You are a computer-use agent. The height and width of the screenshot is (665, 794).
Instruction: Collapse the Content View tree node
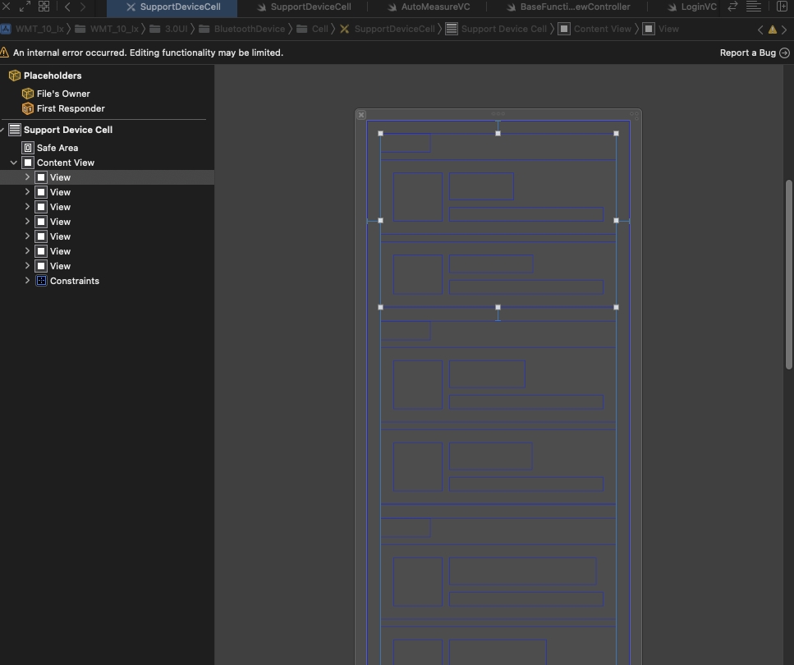pyautogui.click(x=14, y=163)
